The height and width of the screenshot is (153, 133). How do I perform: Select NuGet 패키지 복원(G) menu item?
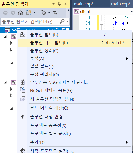click(75, 90)
